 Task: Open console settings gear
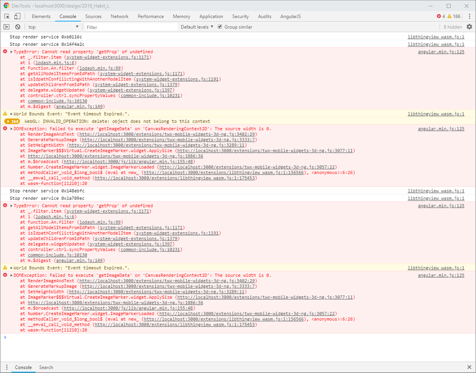(469, 27)
